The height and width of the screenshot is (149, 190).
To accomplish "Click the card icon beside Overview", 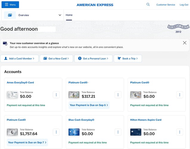I will point(10,15).
